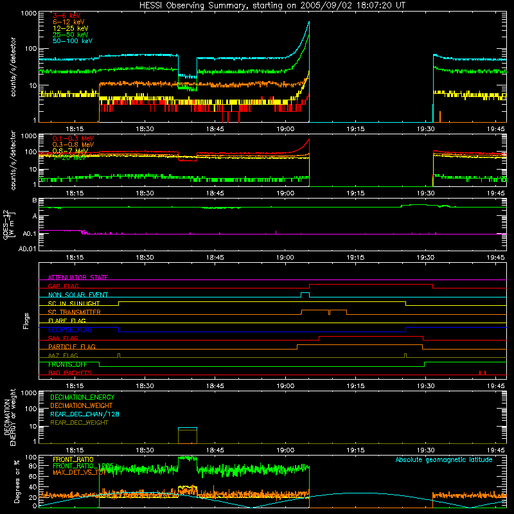This screenshot has height=514, width=514.
Task: Select the SC_TRANSMITTER flag label
Action: pos(74,312)
